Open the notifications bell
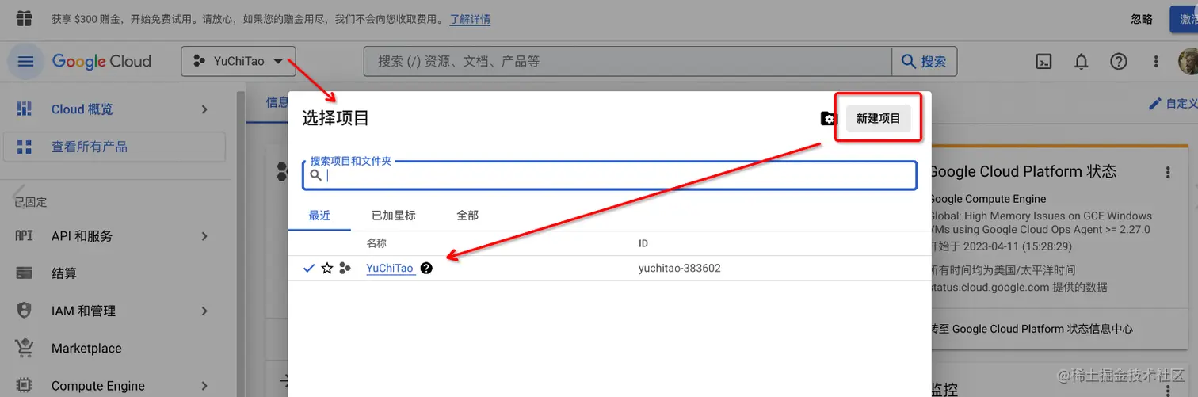The image size is (1198, 397). (x=1081, y=61)
